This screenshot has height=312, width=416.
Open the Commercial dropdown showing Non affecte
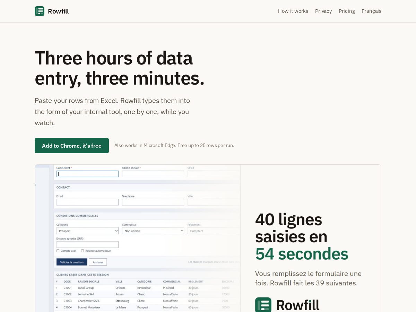(x=153, y=231)
